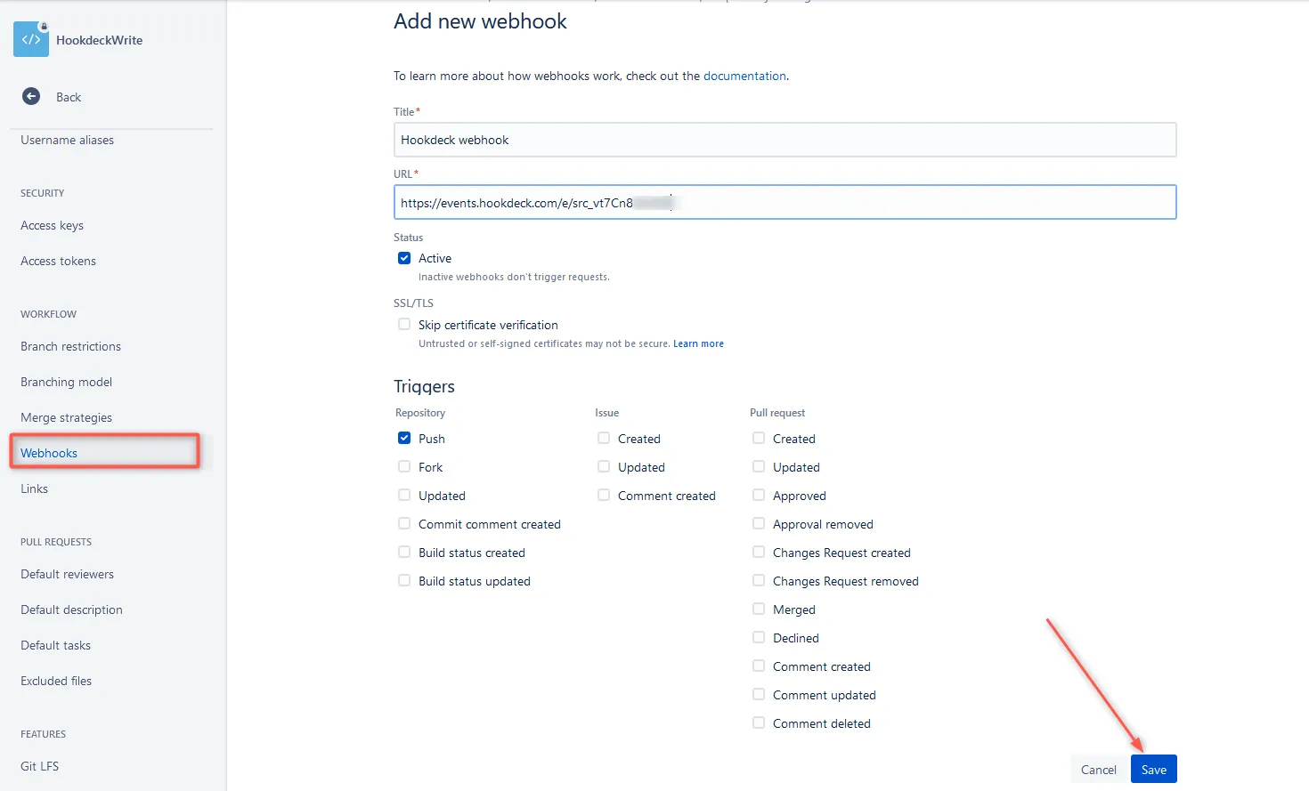Check the Issue Updated trigger

(604, 466)
